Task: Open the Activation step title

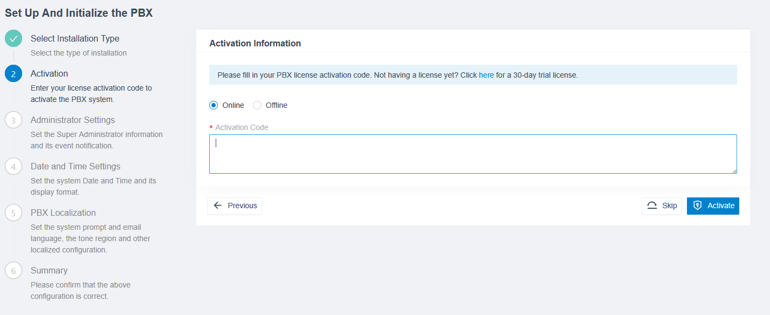Action: (49, 73)
